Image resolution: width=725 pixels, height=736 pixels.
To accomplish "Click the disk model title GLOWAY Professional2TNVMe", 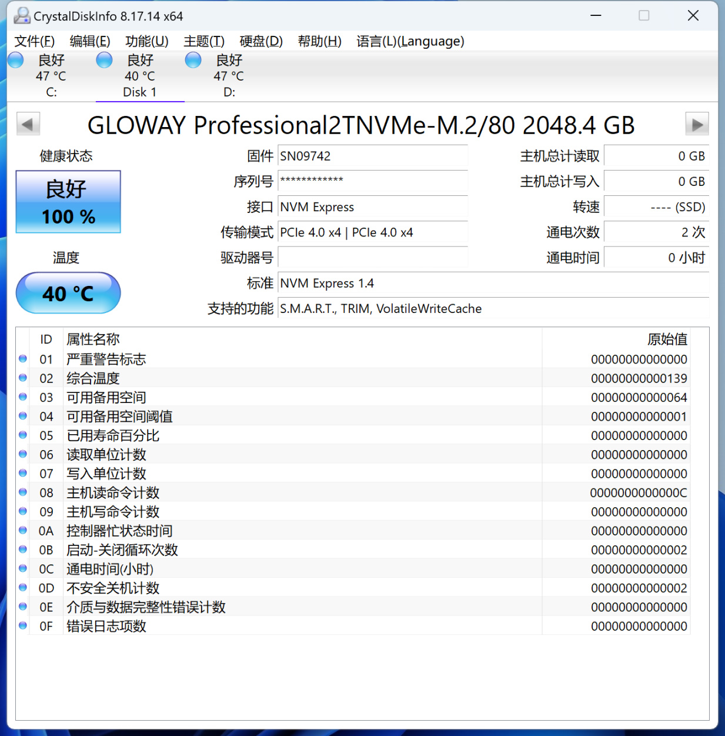I will 361,125.
